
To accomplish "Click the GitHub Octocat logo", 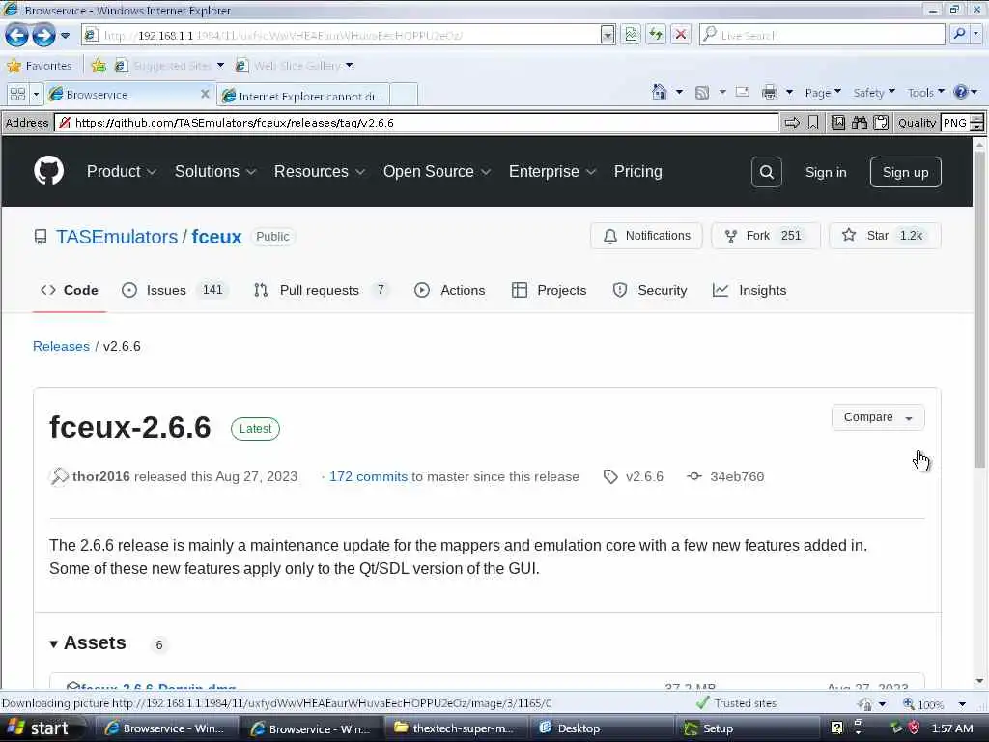I will coord(48,171).
